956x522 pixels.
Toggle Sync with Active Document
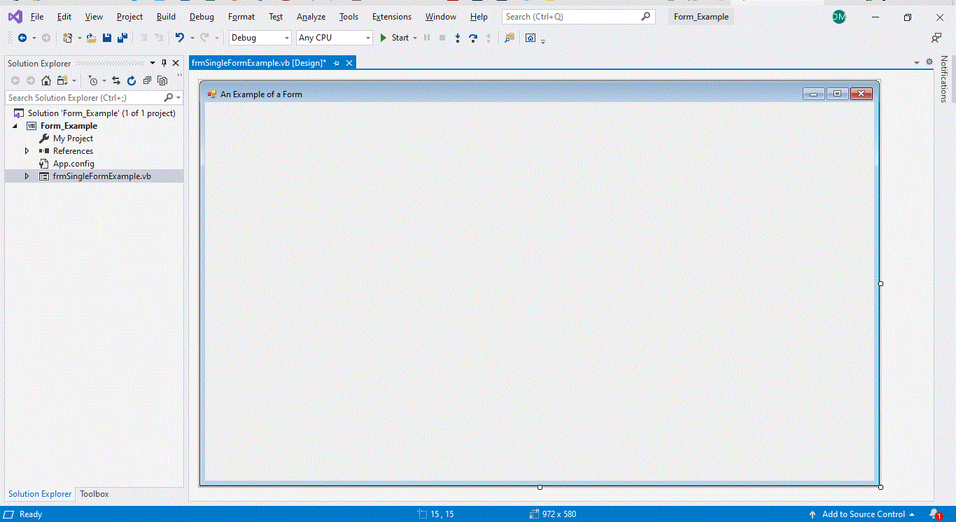(116, 80)
